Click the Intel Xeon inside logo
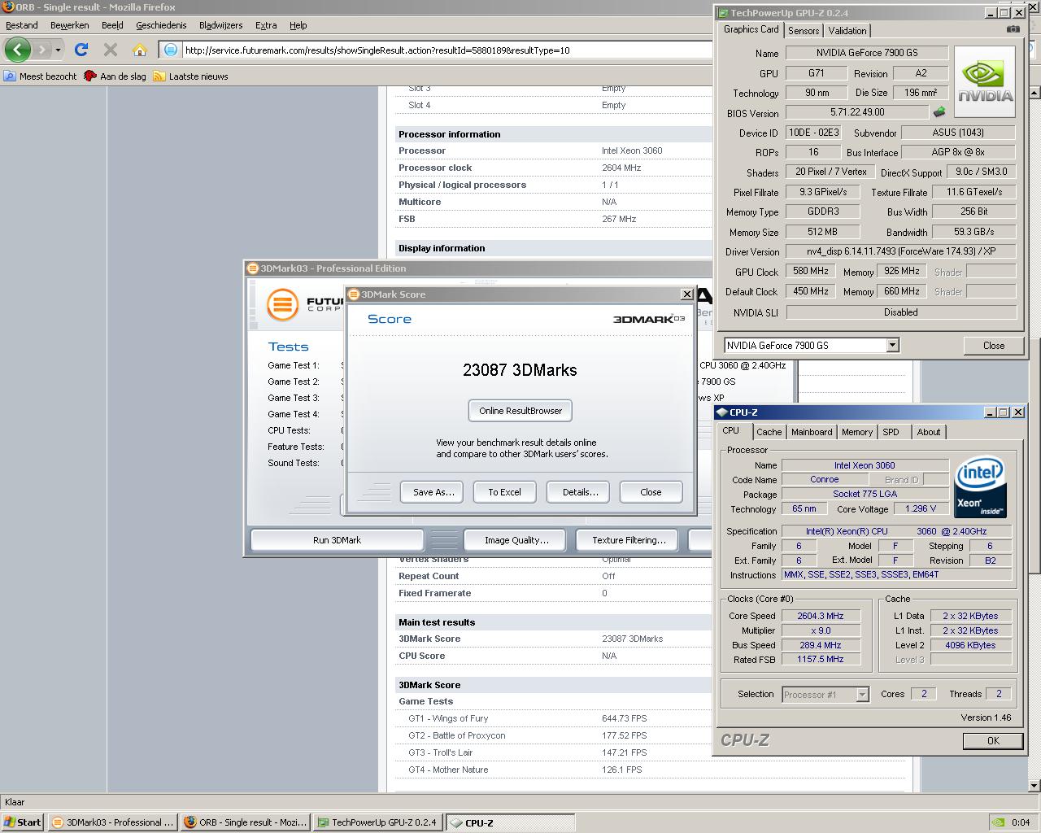This screenshot has height=833, width=1041. (x=981, y=486)
